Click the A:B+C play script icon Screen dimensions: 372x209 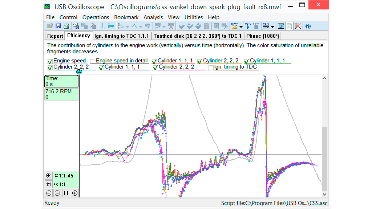248,26
